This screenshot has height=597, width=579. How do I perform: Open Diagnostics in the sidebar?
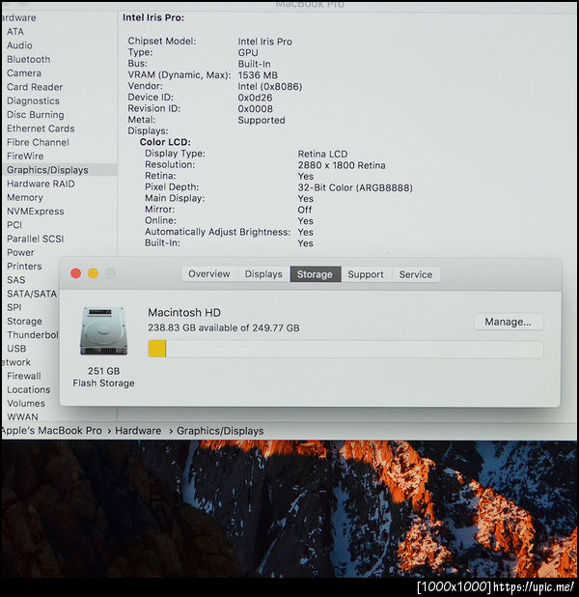click(33, 100)
